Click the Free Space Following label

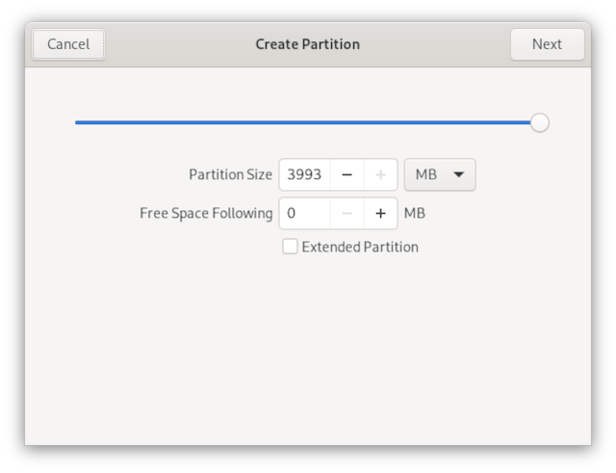click(x=206, y=213)
